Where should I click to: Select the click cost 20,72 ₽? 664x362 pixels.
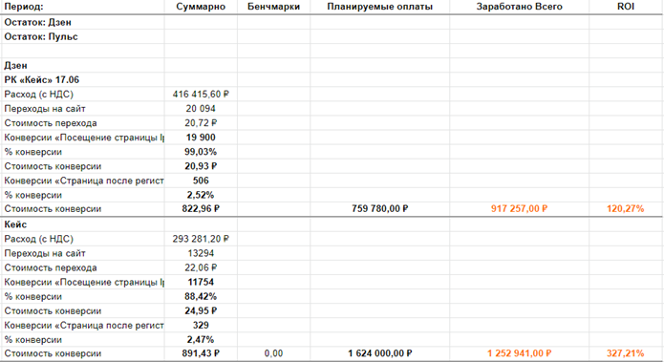click(201, 123)
